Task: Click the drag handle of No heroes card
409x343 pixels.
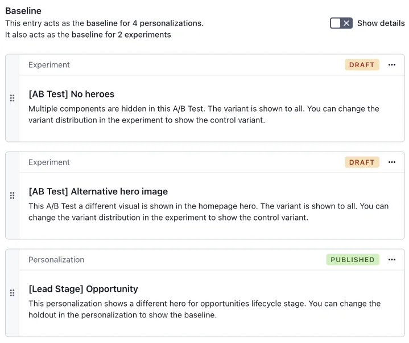Action: [x=12, y=98]
